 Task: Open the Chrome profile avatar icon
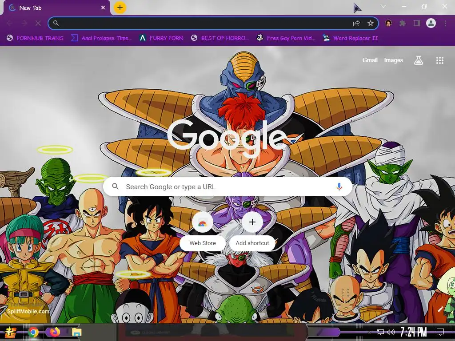click(x=431, y=23)
